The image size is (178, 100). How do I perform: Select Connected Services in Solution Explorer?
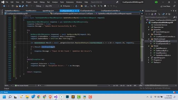coord(160,25)
